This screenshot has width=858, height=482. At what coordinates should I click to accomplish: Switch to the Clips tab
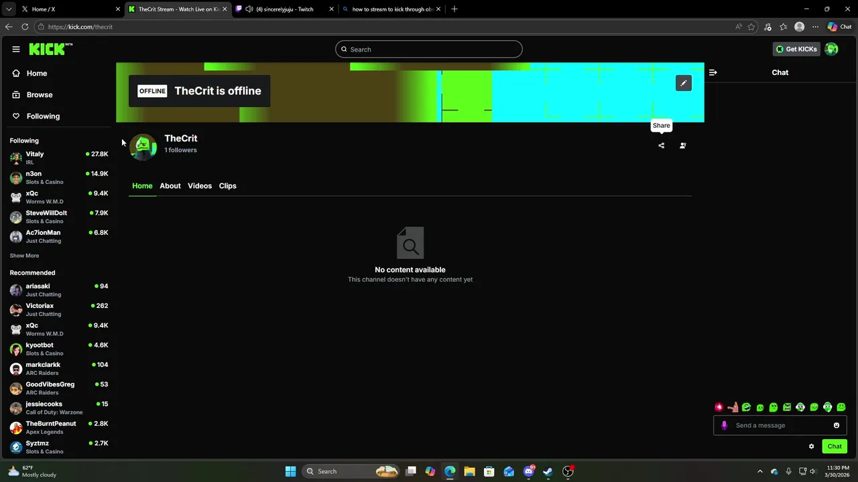[x=228, y=185]
